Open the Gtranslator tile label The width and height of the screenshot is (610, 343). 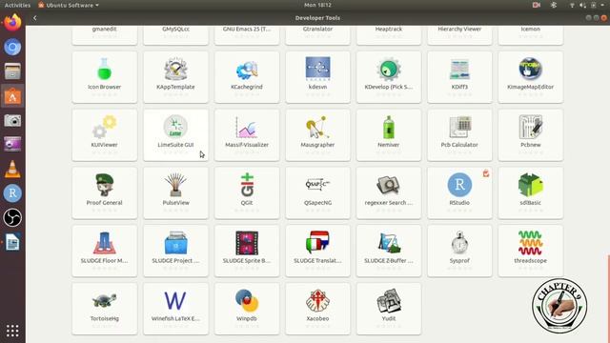pyautogui.click(x=317, y=30)
